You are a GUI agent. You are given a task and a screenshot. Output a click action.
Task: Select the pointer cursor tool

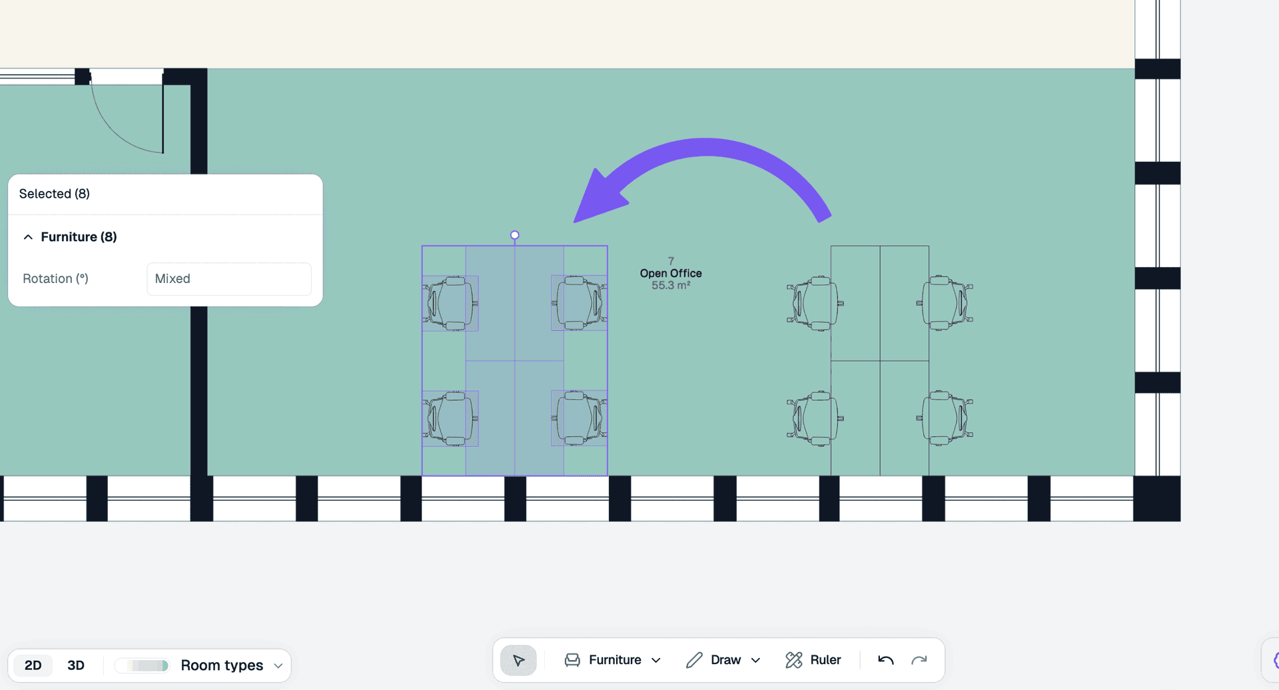(518, 660)
